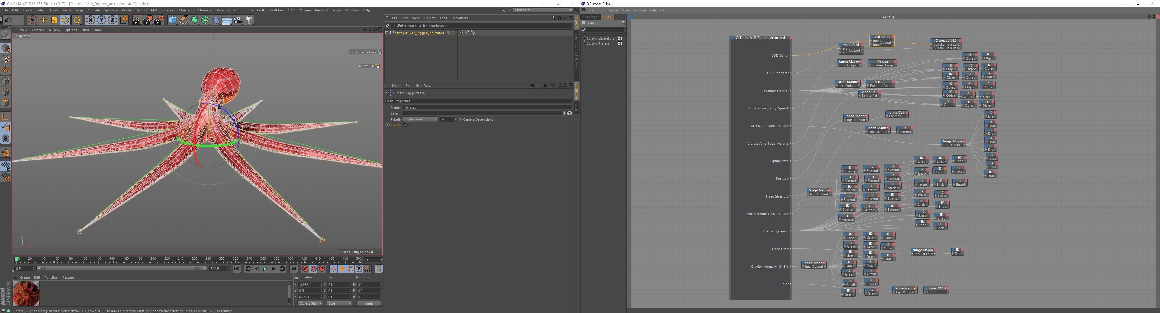1160x313 pixels.
Task: Select the Live Selection arrow tool
Action: pyautogui.click(x=32, y=20)
